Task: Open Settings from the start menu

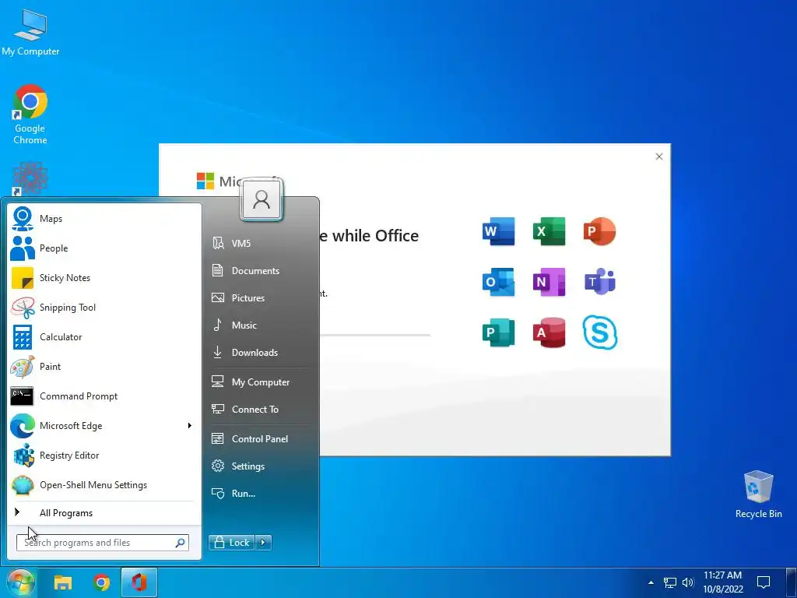Action: coord(259,466)
